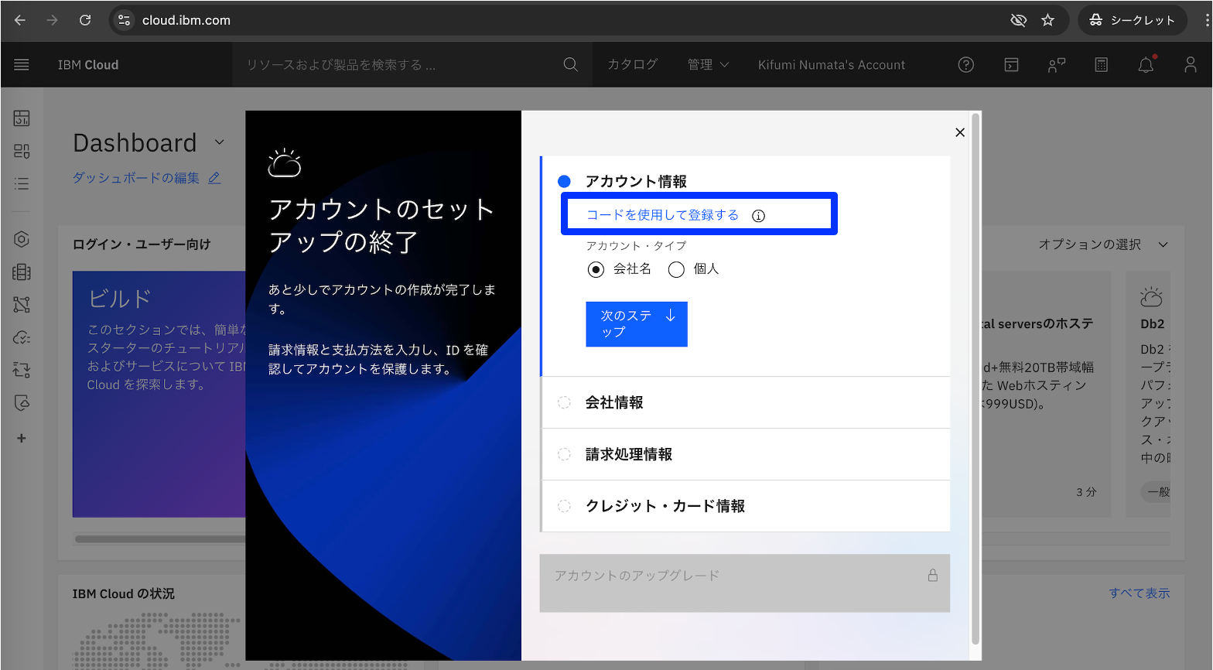Click the hexagon icon in left sidebar

pos(22,240)
